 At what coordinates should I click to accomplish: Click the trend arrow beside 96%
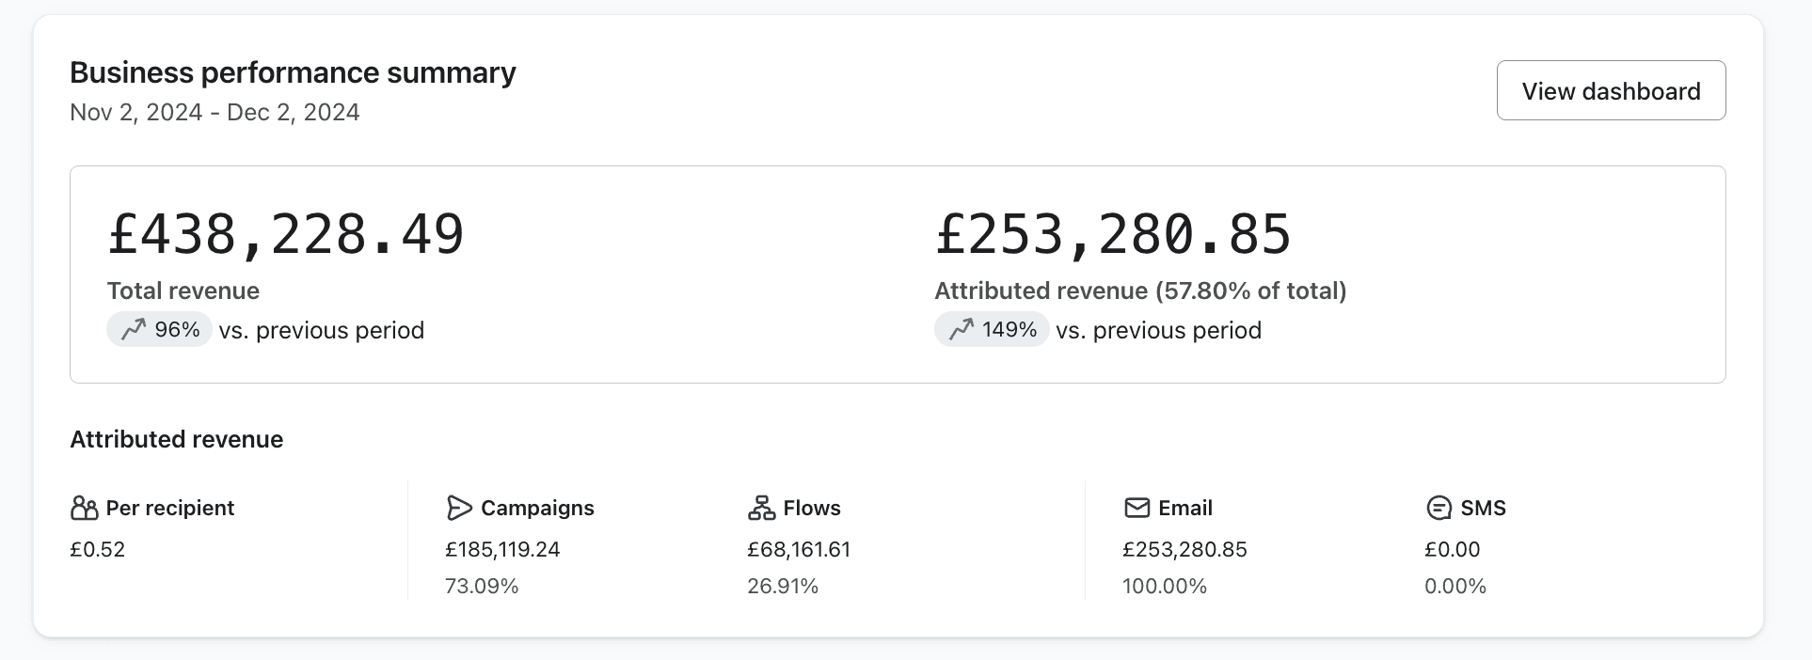point(134,329)
